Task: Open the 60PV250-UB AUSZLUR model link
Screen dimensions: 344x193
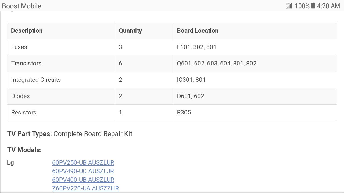Action: click(x=83, y=162)
